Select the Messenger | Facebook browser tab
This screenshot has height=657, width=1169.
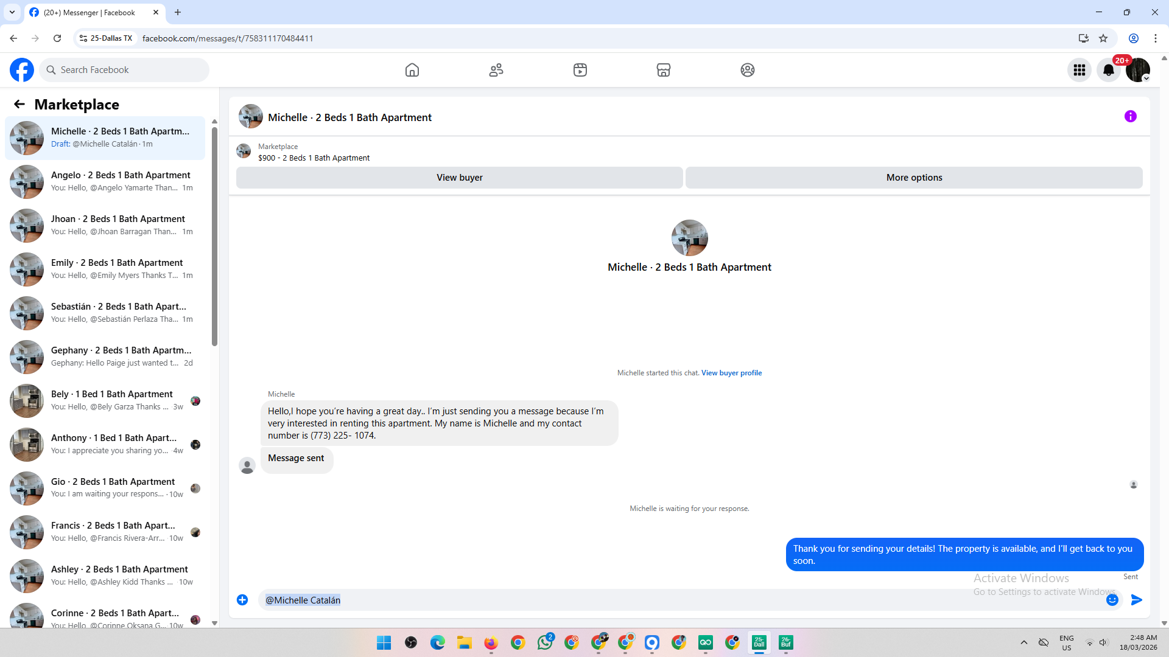pyautogui.click(x=94, y=12)
